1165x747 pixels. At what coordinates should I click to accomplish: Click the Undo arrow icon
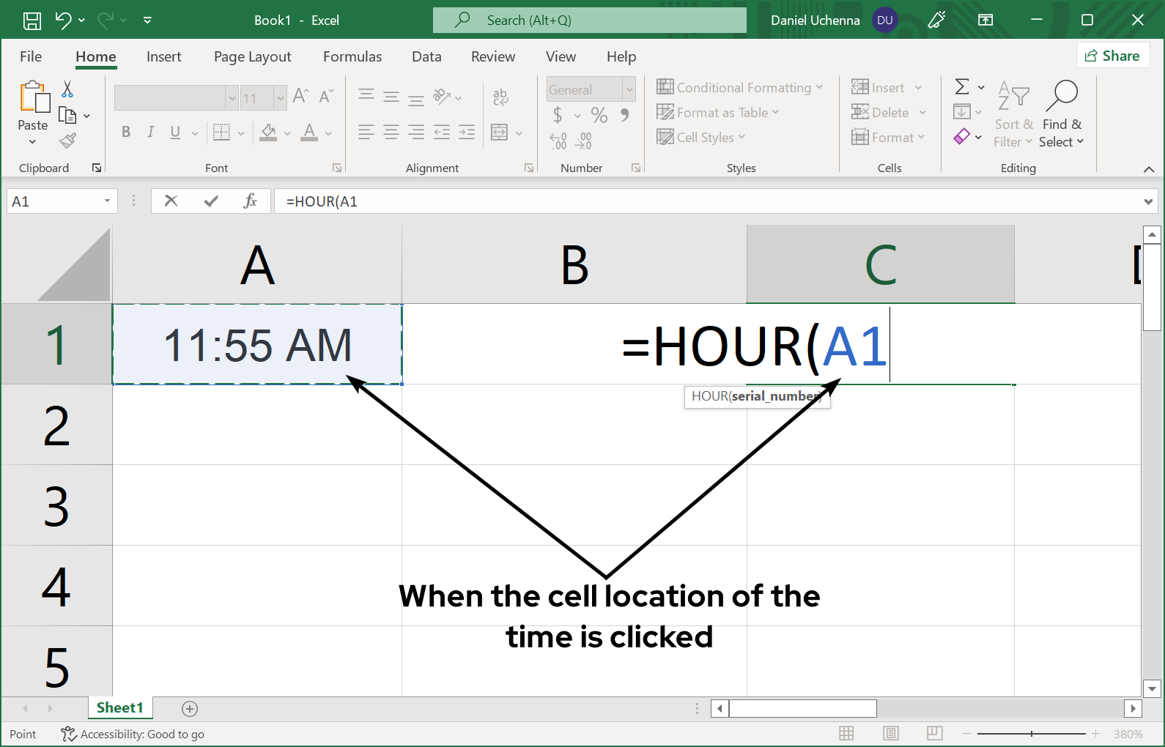pos(64,21)
